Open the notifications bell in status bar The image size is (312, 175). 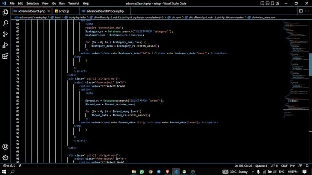pos(307,166)
